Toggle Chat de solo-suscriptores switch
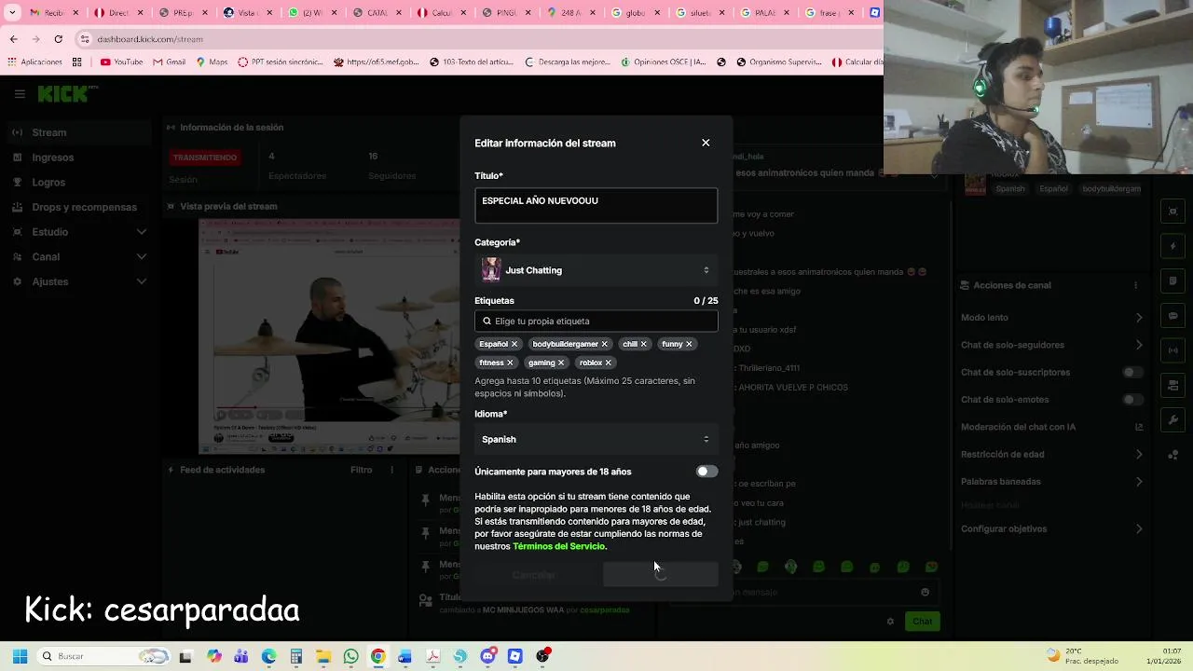This screenshot has width=1193, height=671. (x=1131, y=372)
